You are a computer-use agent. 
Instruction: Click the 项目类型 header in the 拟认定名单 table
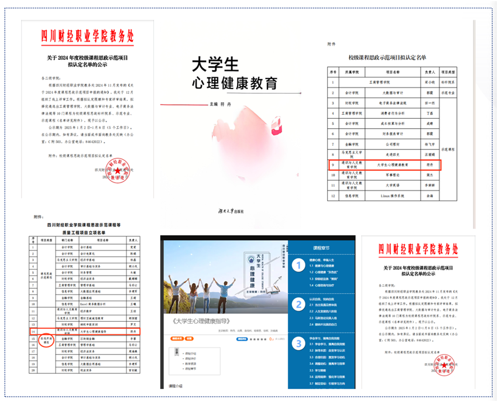tap(448, 72)
